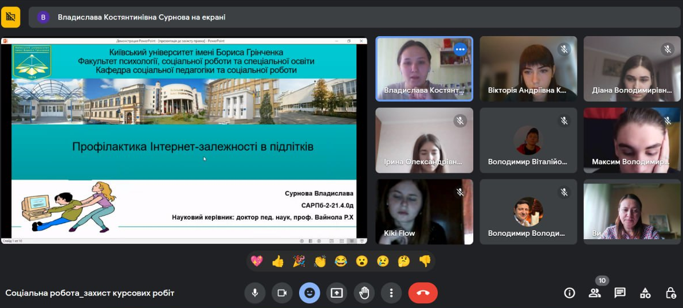Open more options three-dot menu
This screenshot has height=308, width=683.
pos(391,293)
